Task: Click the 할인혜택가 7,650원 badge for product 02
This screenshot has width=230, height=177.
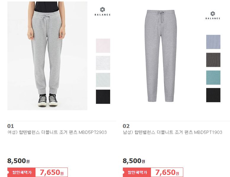Action: 153,172
